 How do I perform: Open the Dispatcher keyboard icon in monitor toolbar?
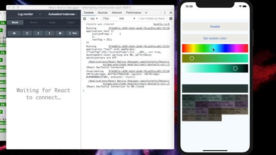[x=14, y=33]
